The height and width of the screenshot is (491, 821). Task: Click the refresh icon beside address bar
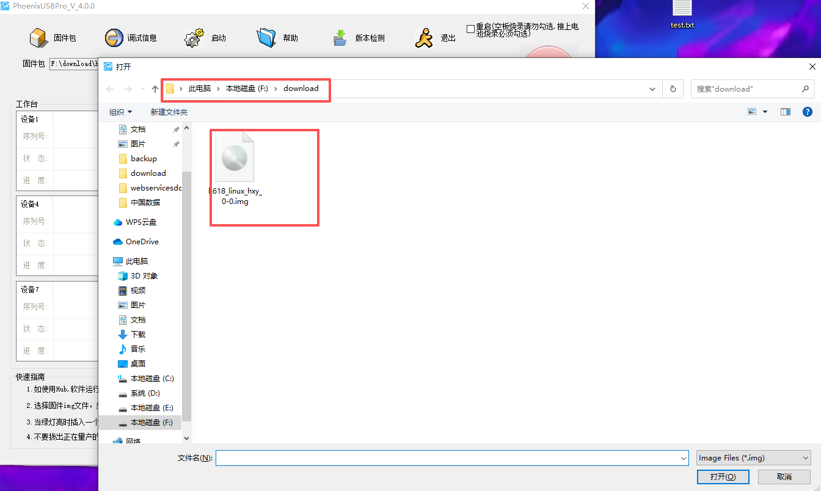coord(673,89)
